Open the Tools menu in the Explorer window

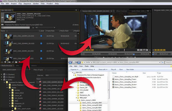coord(87,66)
